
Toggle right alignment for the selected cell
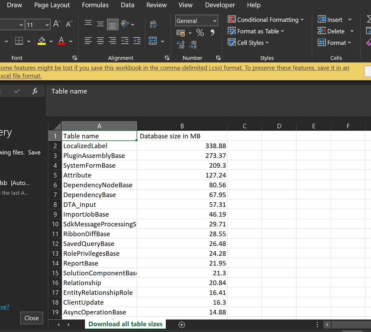click(112, 41)
